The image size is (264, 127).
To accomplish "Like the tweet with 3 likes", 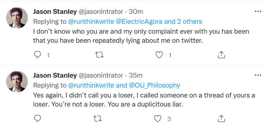I will tap(158, 119).
